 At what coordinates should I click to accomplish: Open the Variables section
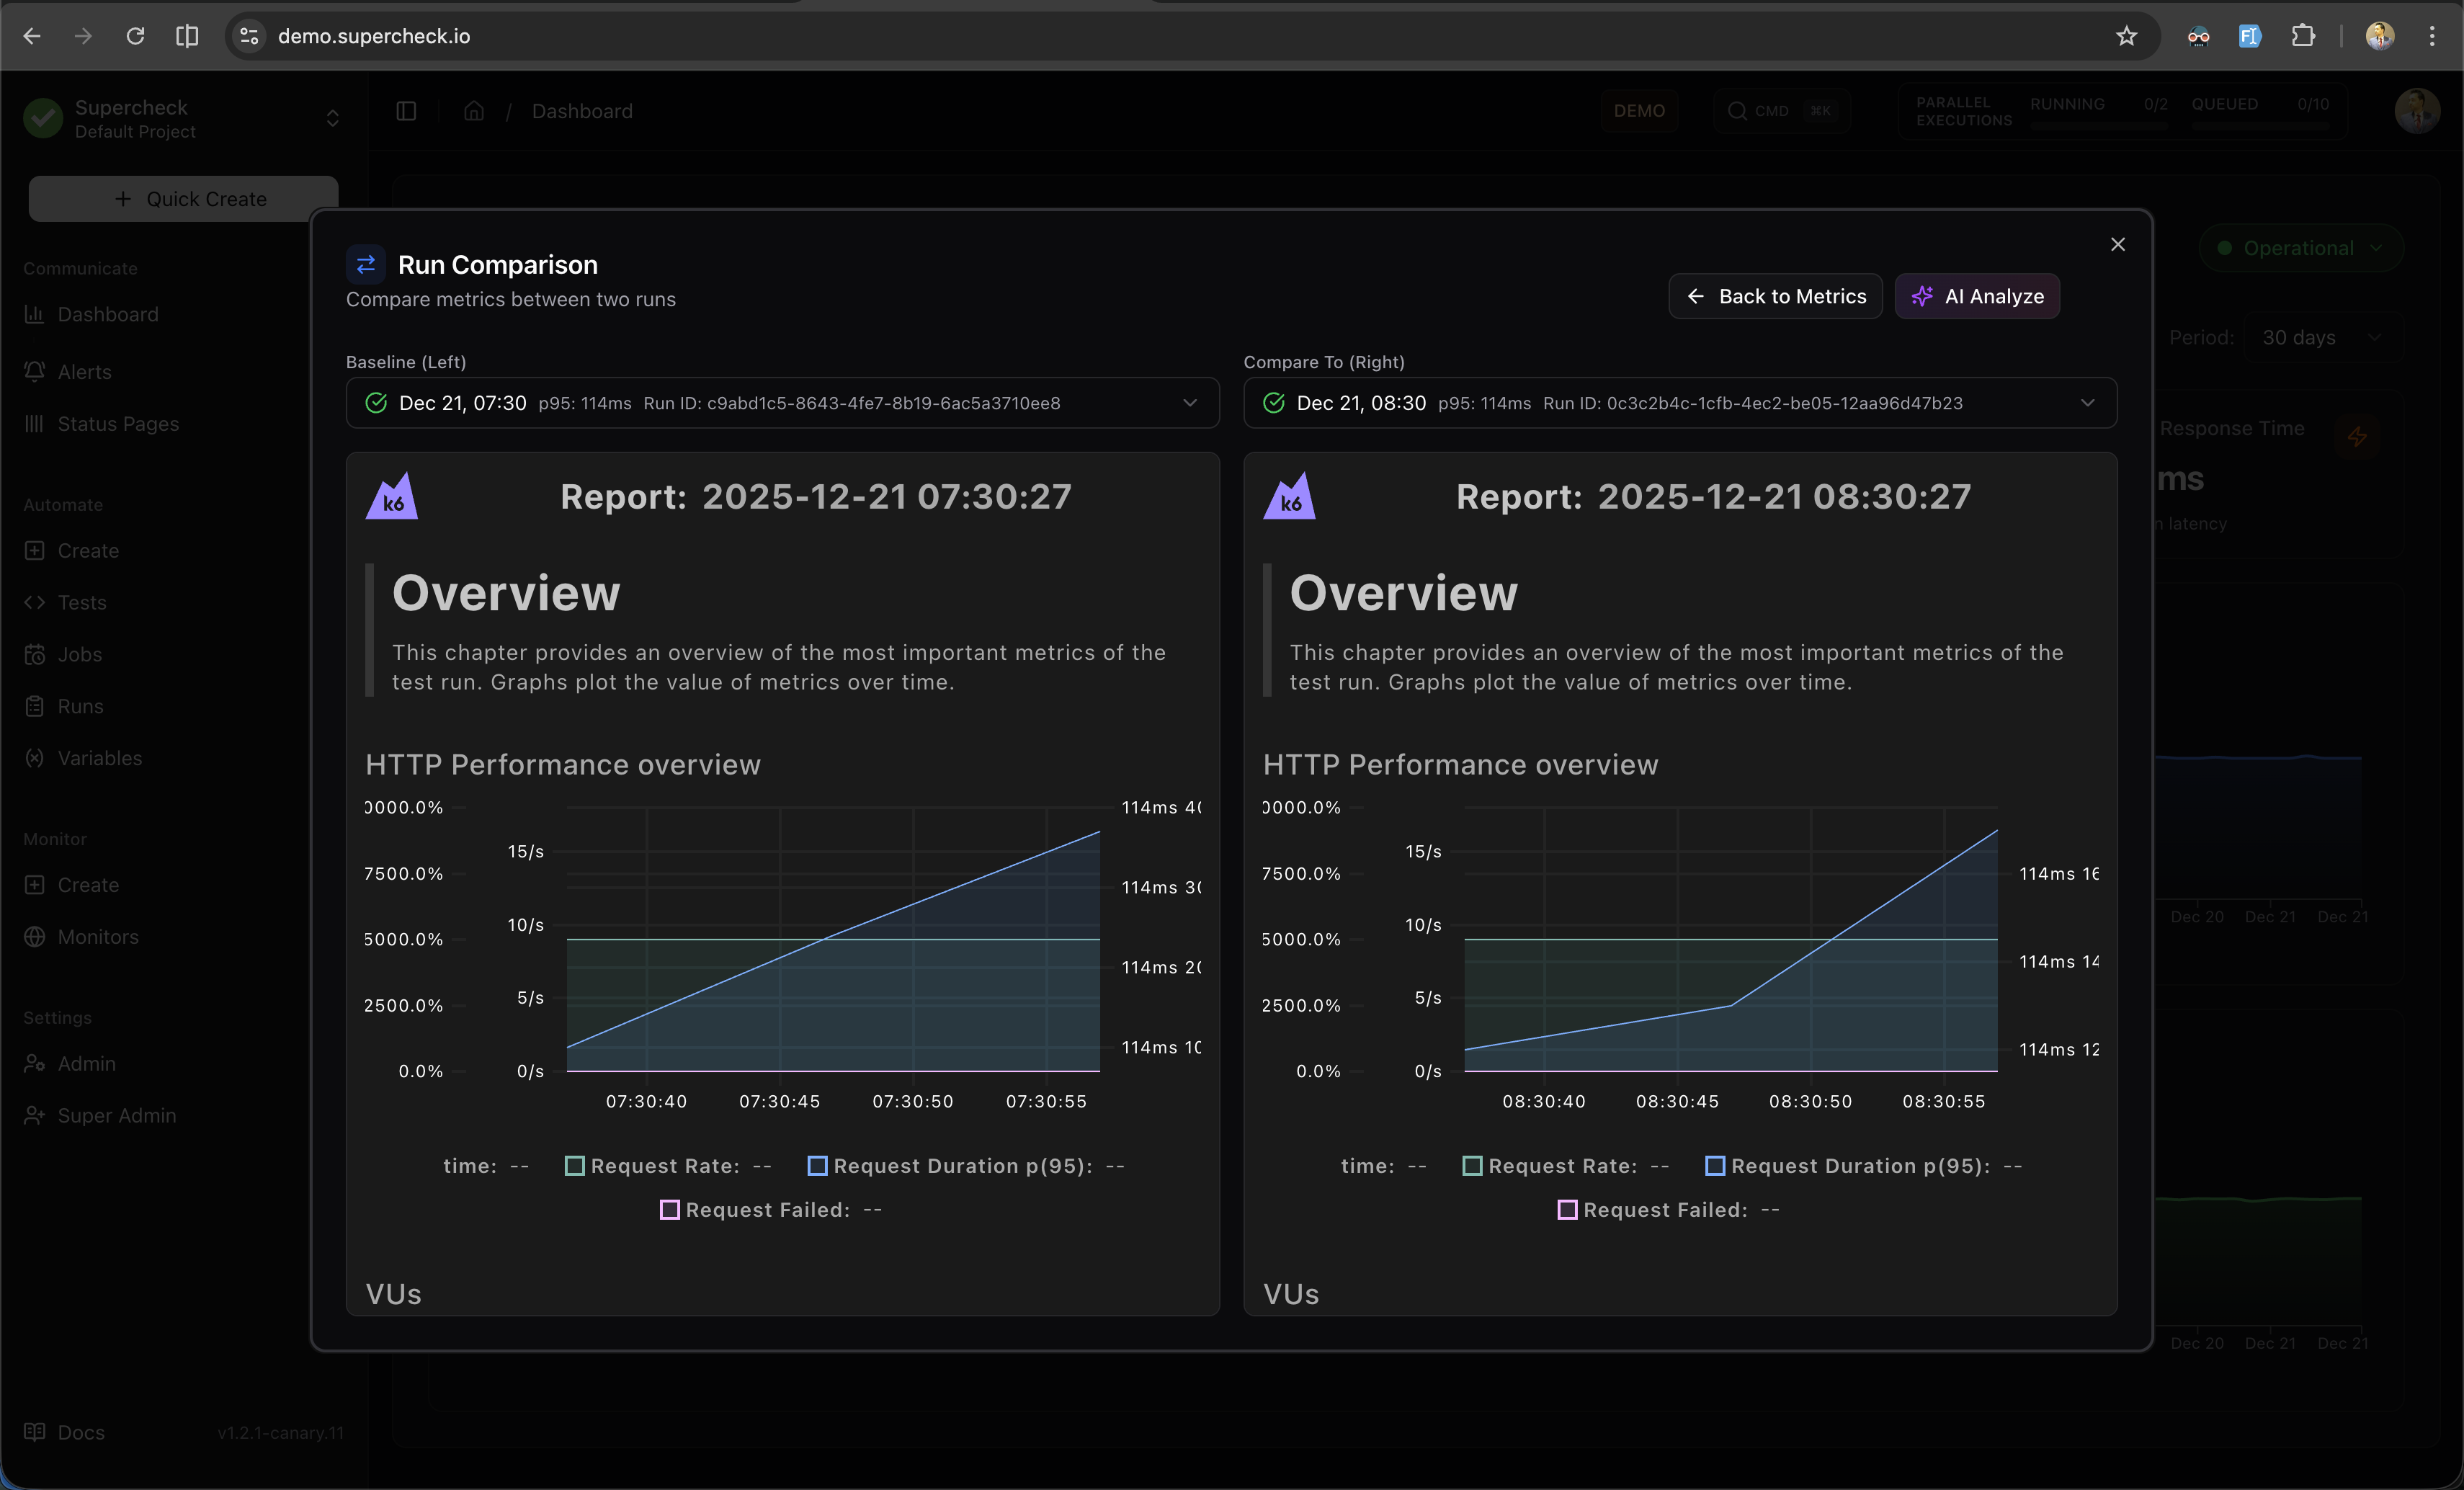[x=98, y=758]
